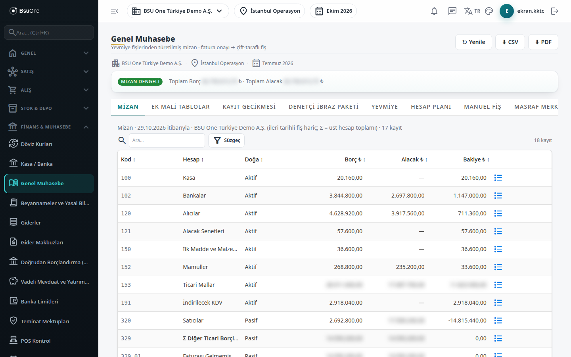
Task: Open ledger details for the Kasa row
Action: pos(498,178)
